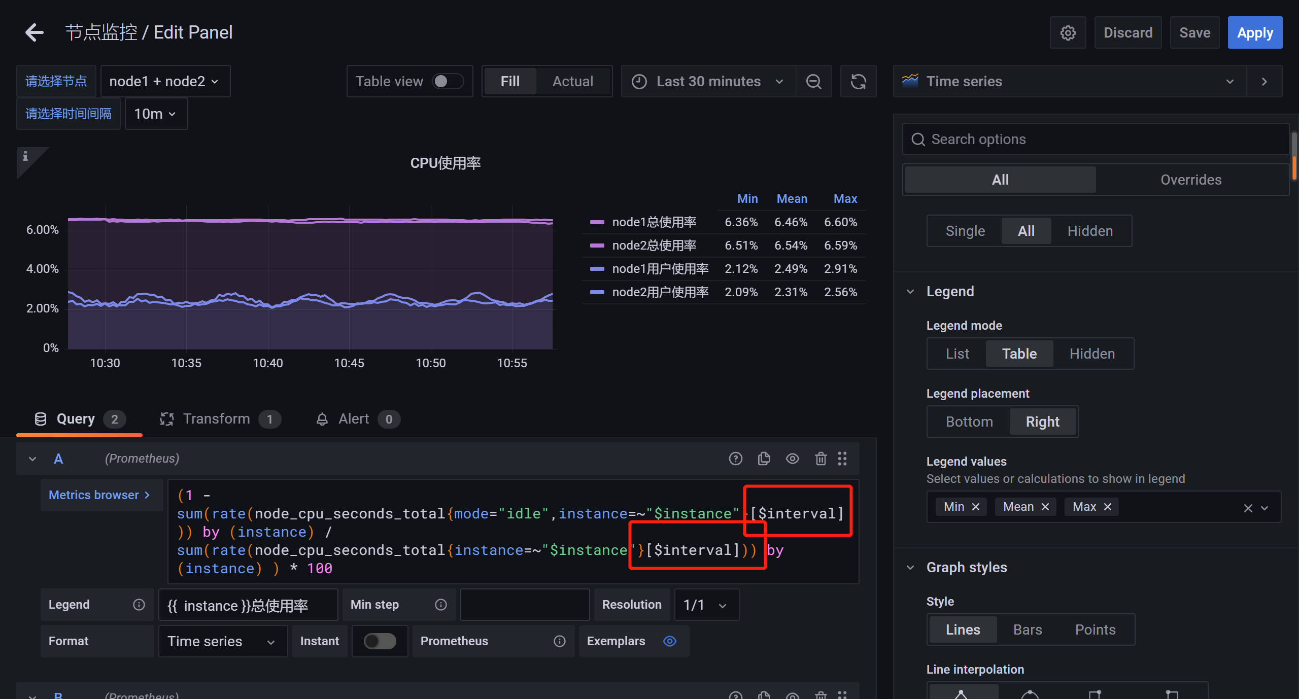Toggle Exemplars visibility with the eye icon
Image resolution: width=1299 pixels, height=699 pixels.
pos(669,641)
